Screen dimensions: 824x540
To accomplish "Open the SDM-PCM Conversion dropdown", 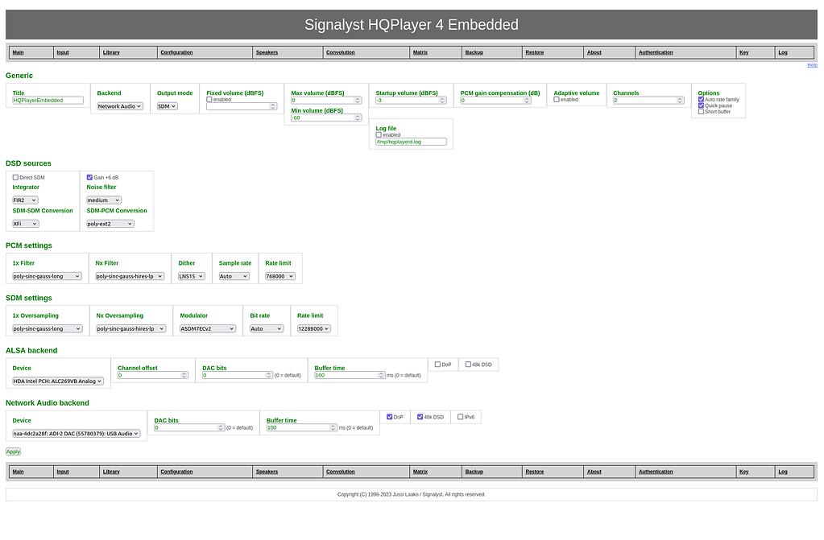I will click(110, 224).
